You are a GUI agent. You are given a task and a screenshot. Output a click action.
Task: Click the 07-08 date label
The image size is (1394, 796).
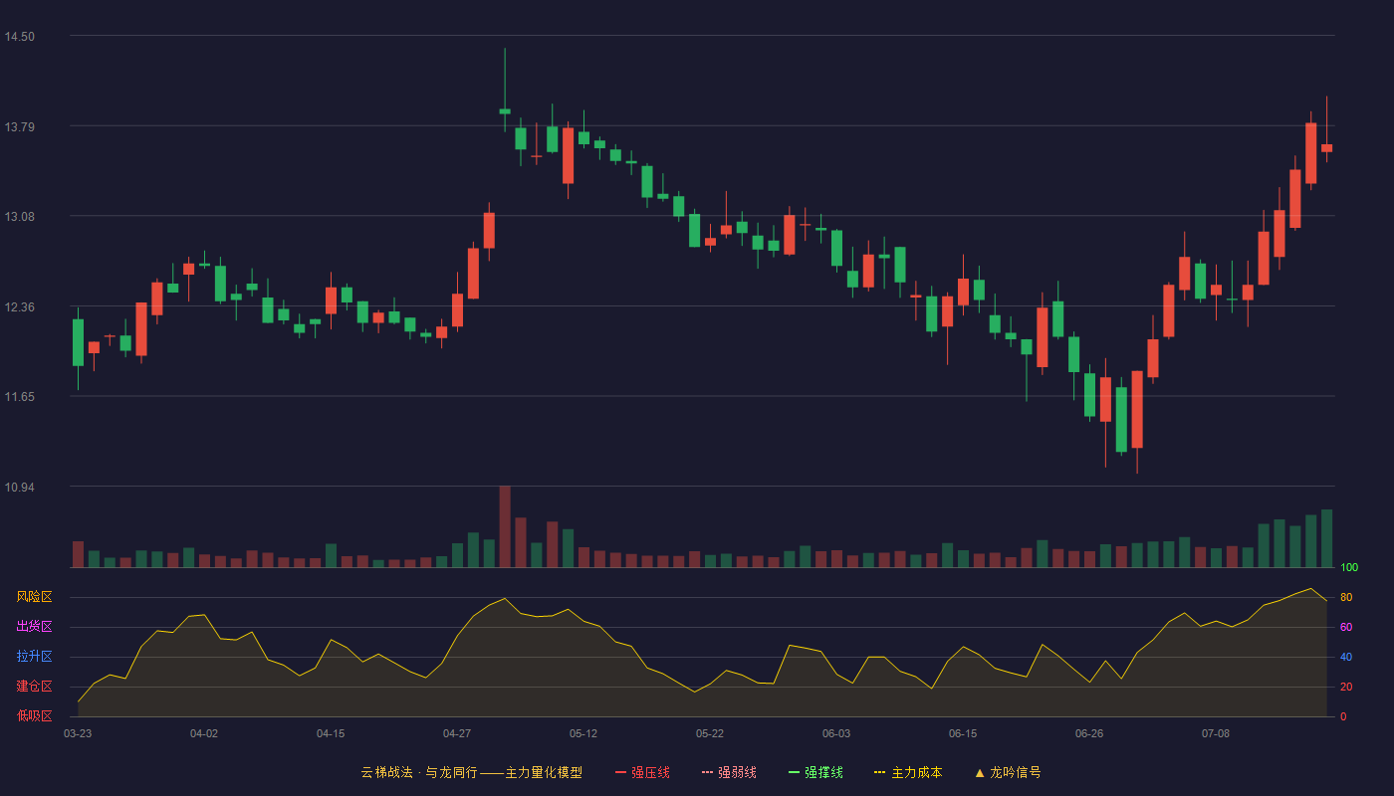click(1216, 733)
